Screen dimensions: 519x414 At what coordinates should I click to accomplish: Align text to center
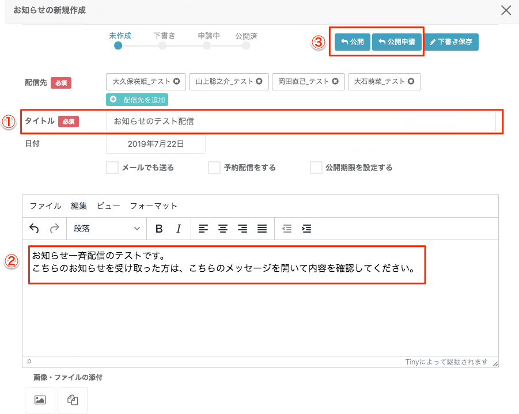coord(222,229)
